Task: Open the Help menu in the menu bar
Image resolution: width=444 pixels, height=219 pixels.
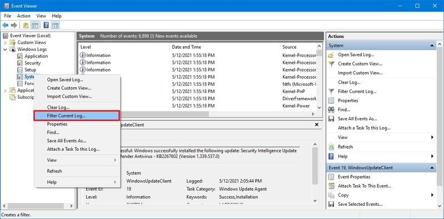Action: pyautogui.click(x=57, y=16)
